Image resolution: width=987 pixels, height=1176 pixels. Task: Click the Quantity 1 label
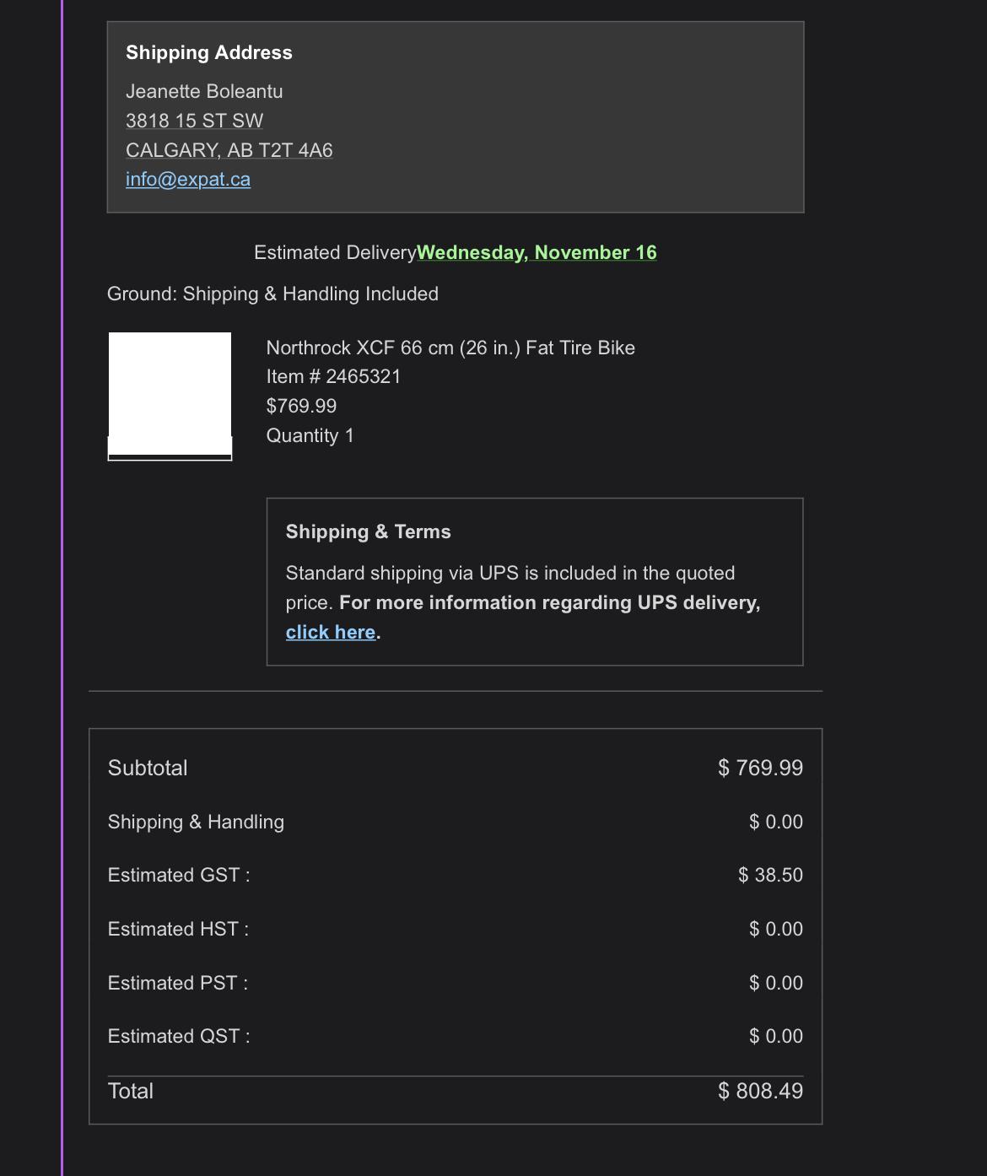click(310, 436)
